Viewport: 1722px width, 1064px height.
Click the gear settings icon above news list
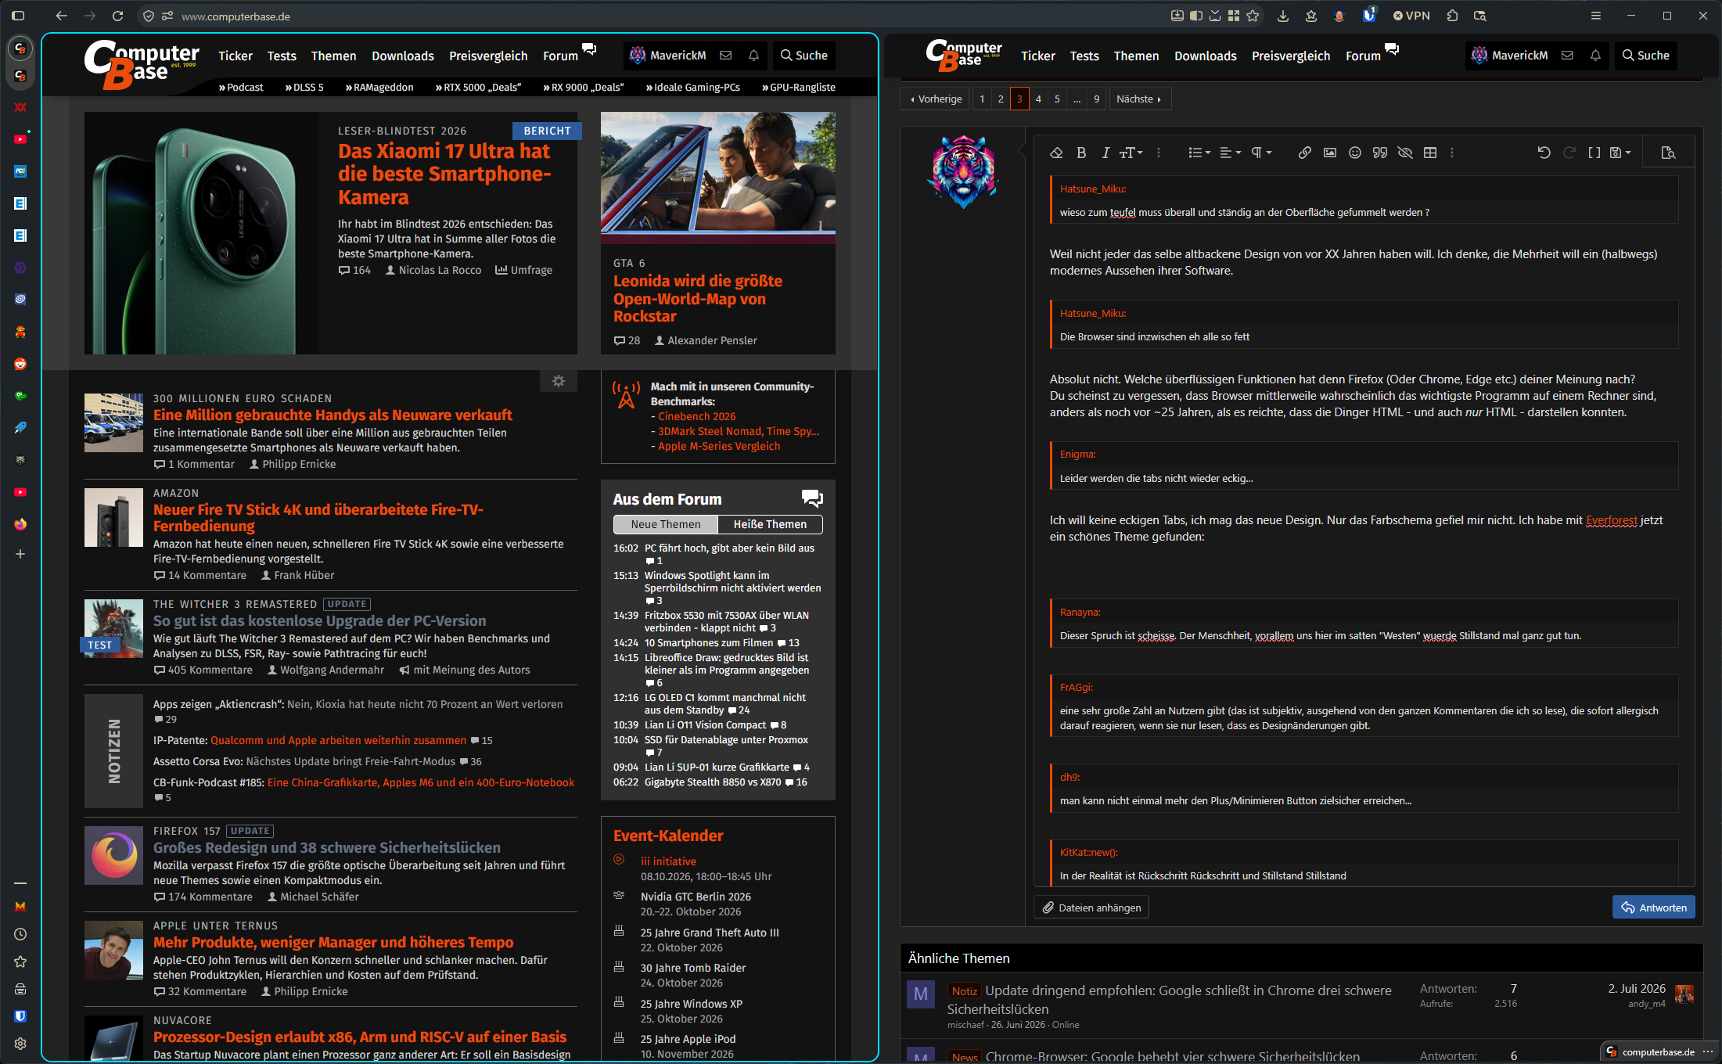[x=559, y=381]
